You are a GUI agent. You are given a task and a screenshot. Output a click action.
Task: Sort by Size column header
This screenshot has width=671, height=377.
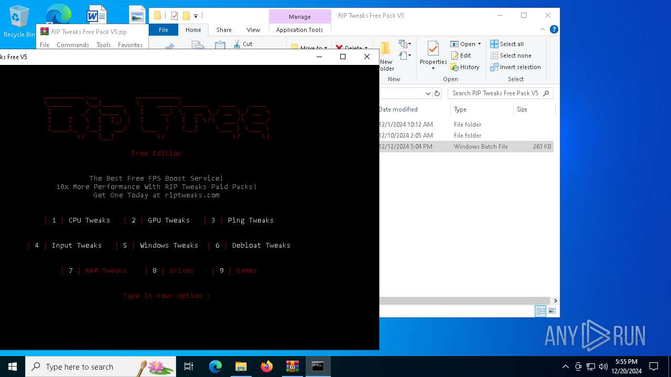click(533, 109)
